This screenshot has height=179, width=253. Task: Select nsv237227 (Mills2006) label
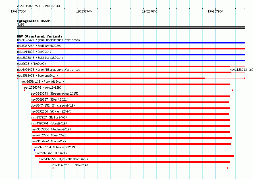coord(49,117)
